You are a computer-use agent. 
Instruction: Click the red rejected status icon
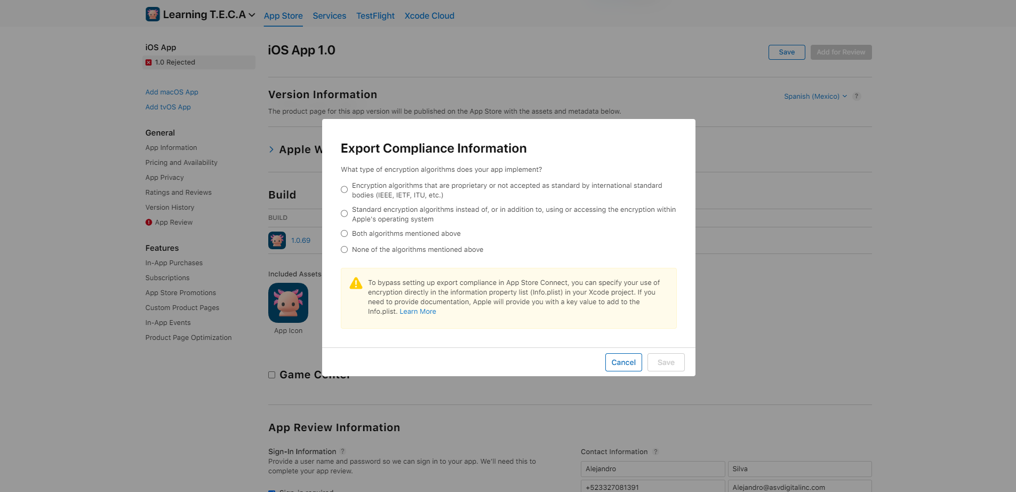tap(149, 62)
